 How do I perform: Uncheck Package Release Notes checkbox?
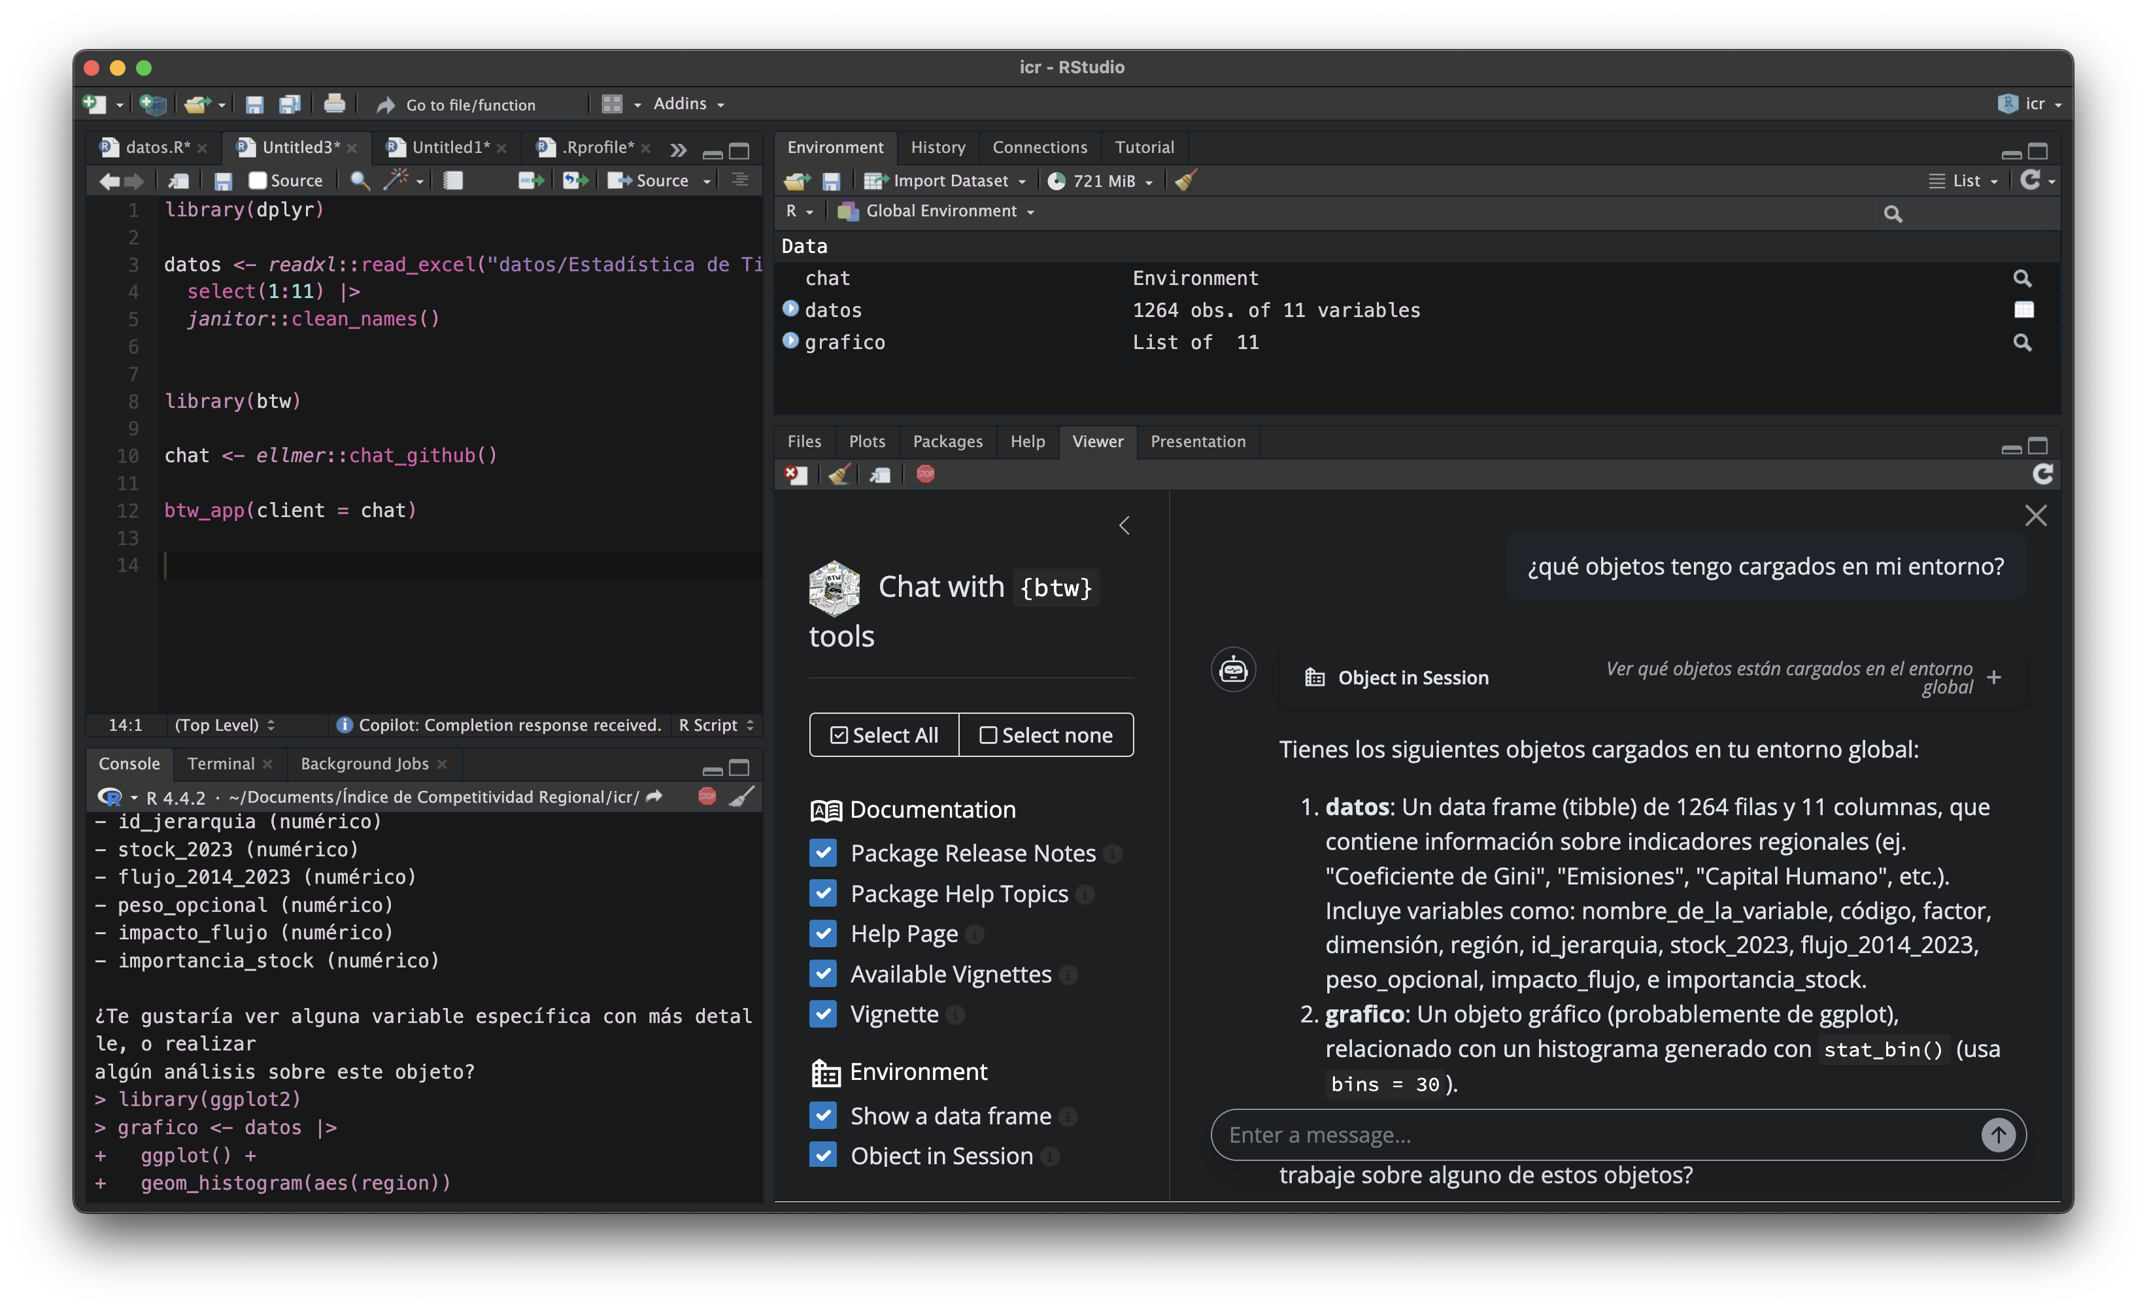click(x=822, y=852)
